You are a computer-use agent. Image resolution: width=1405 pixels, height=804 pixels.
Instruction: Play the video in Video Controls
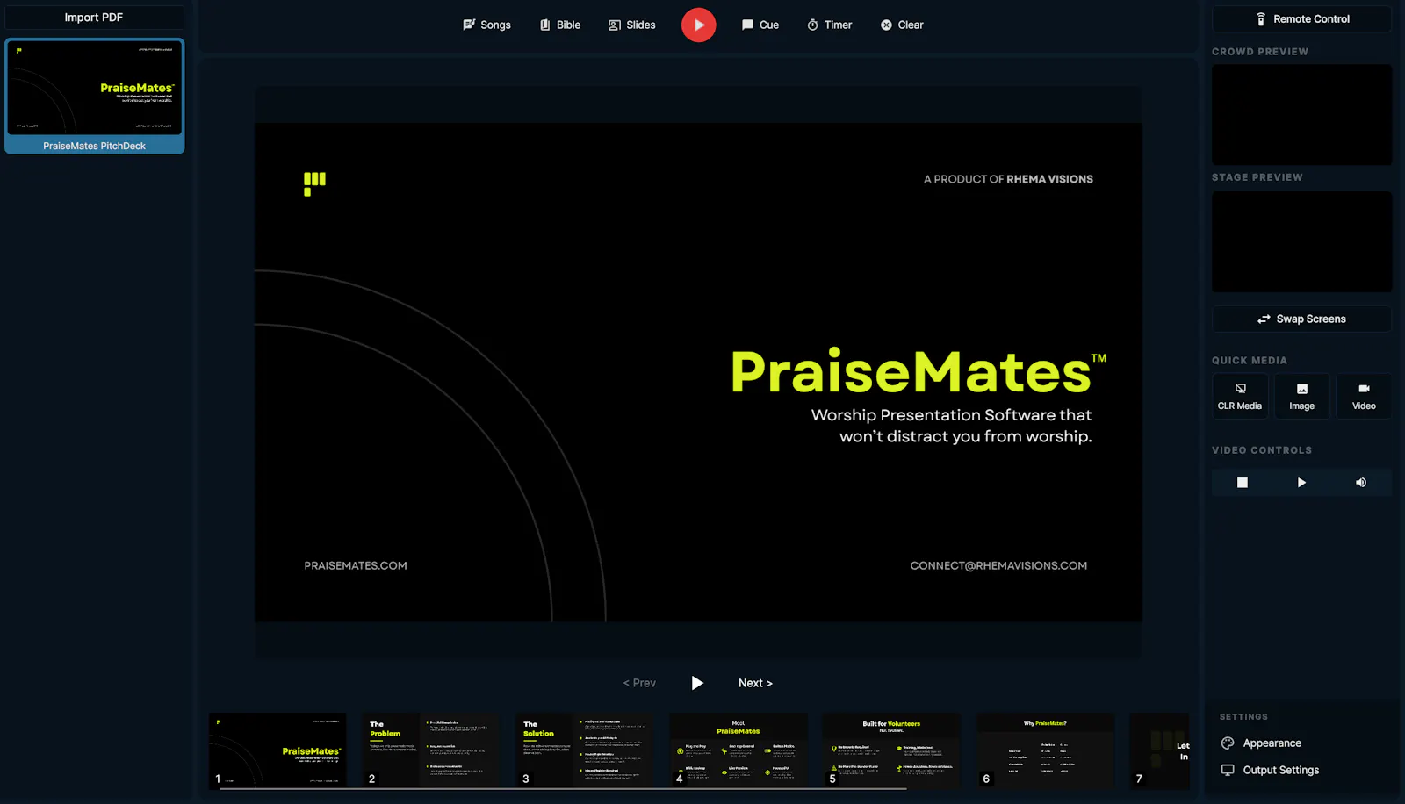tap(1301, 482)
